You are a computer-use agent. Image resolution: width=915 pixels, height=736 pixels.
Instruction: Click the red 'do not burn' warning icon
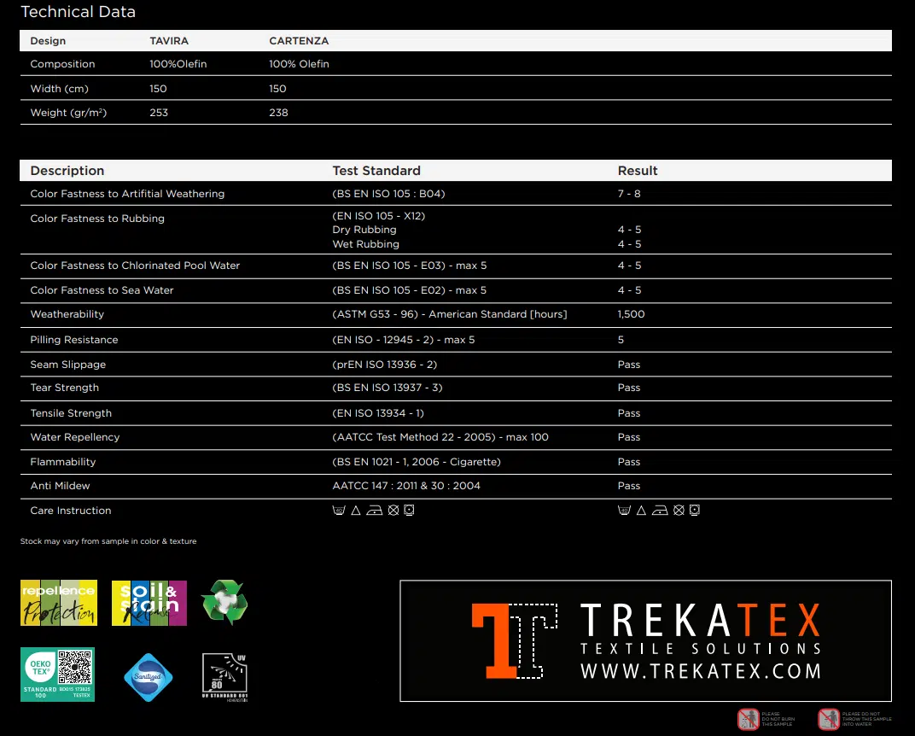click(748, 719)
